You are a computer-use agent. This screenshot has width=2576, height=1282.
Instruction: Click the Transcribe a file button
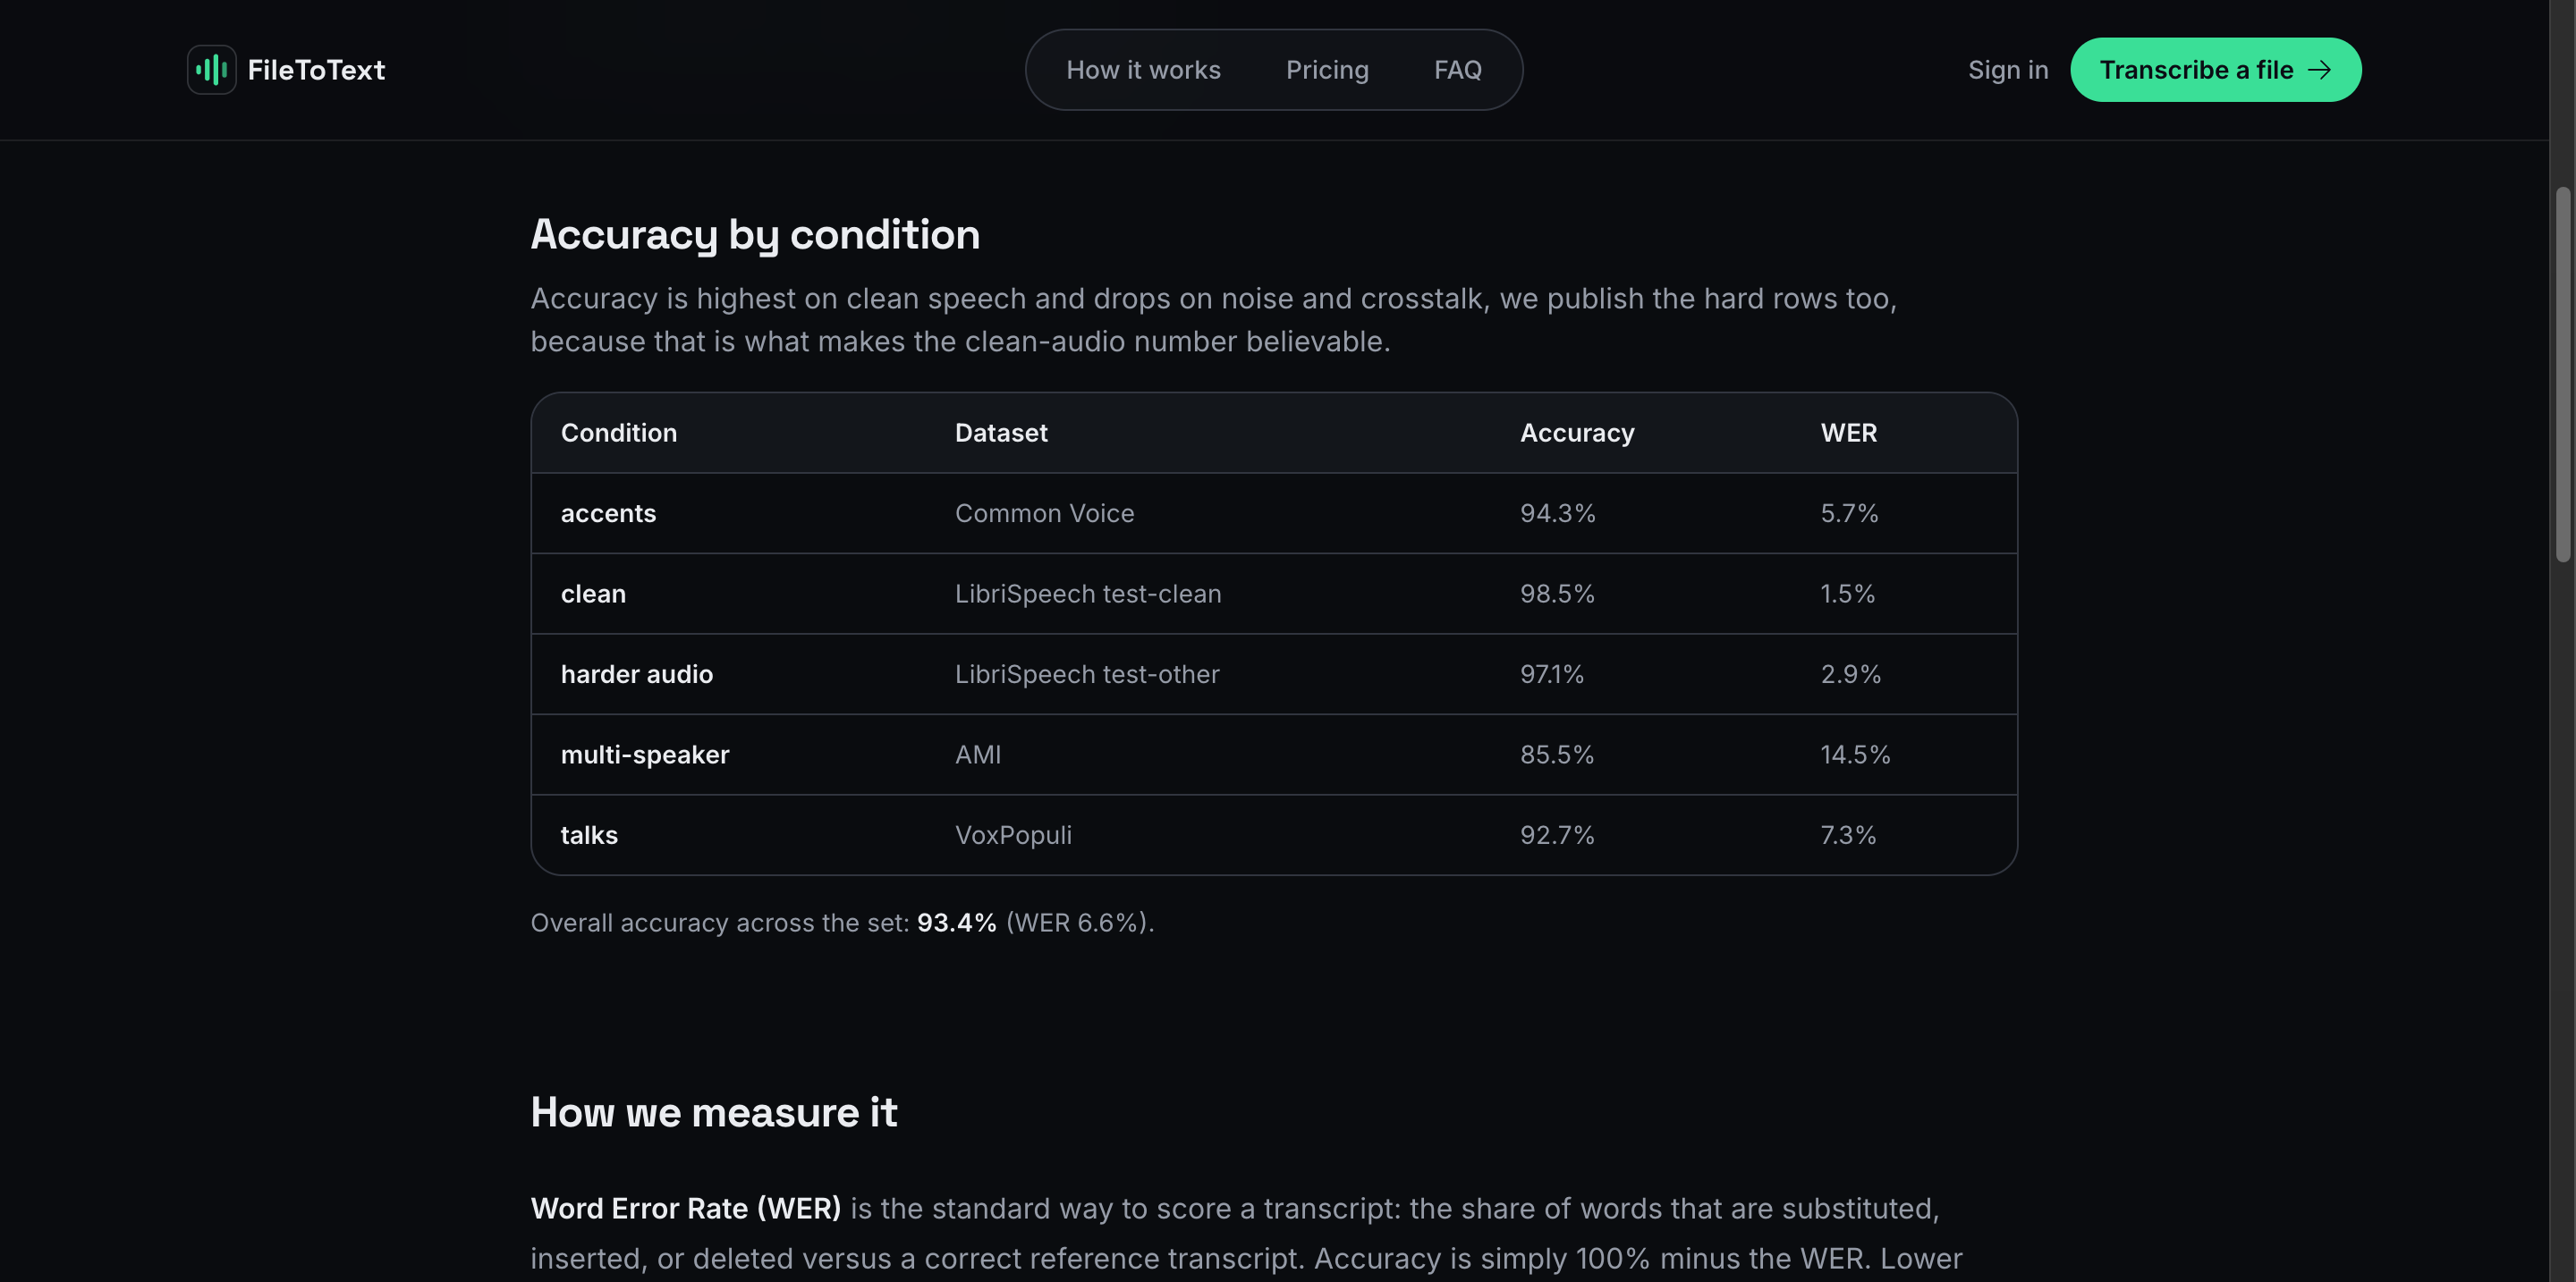2215,70
